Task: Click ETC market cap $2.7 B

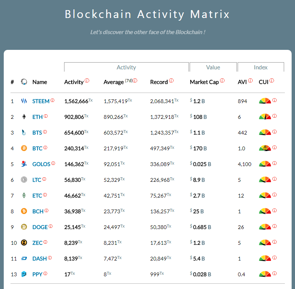Action: coord(197,196)
